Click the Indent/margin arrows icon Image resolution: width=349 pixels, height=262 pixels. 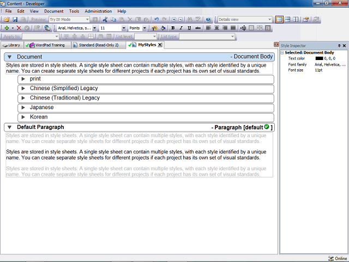[x=243, y=28]
